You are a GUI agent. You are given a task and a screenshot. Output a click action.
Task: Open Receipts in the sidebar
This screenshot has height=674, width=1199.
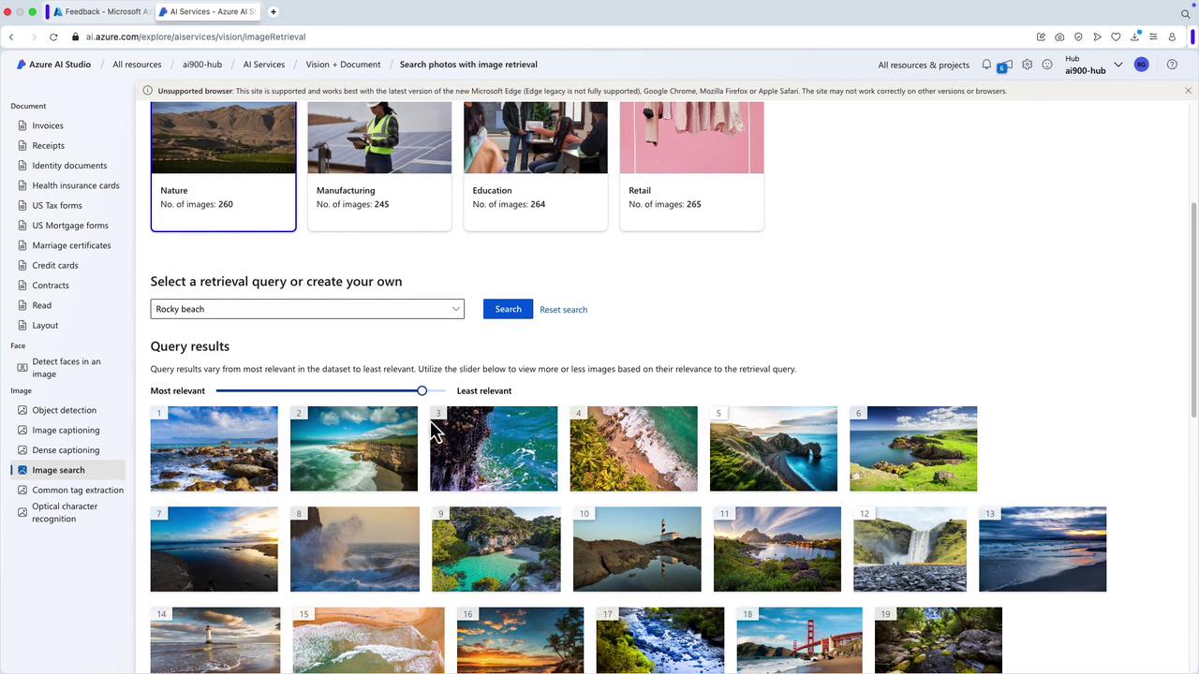(x=49, y=145)
